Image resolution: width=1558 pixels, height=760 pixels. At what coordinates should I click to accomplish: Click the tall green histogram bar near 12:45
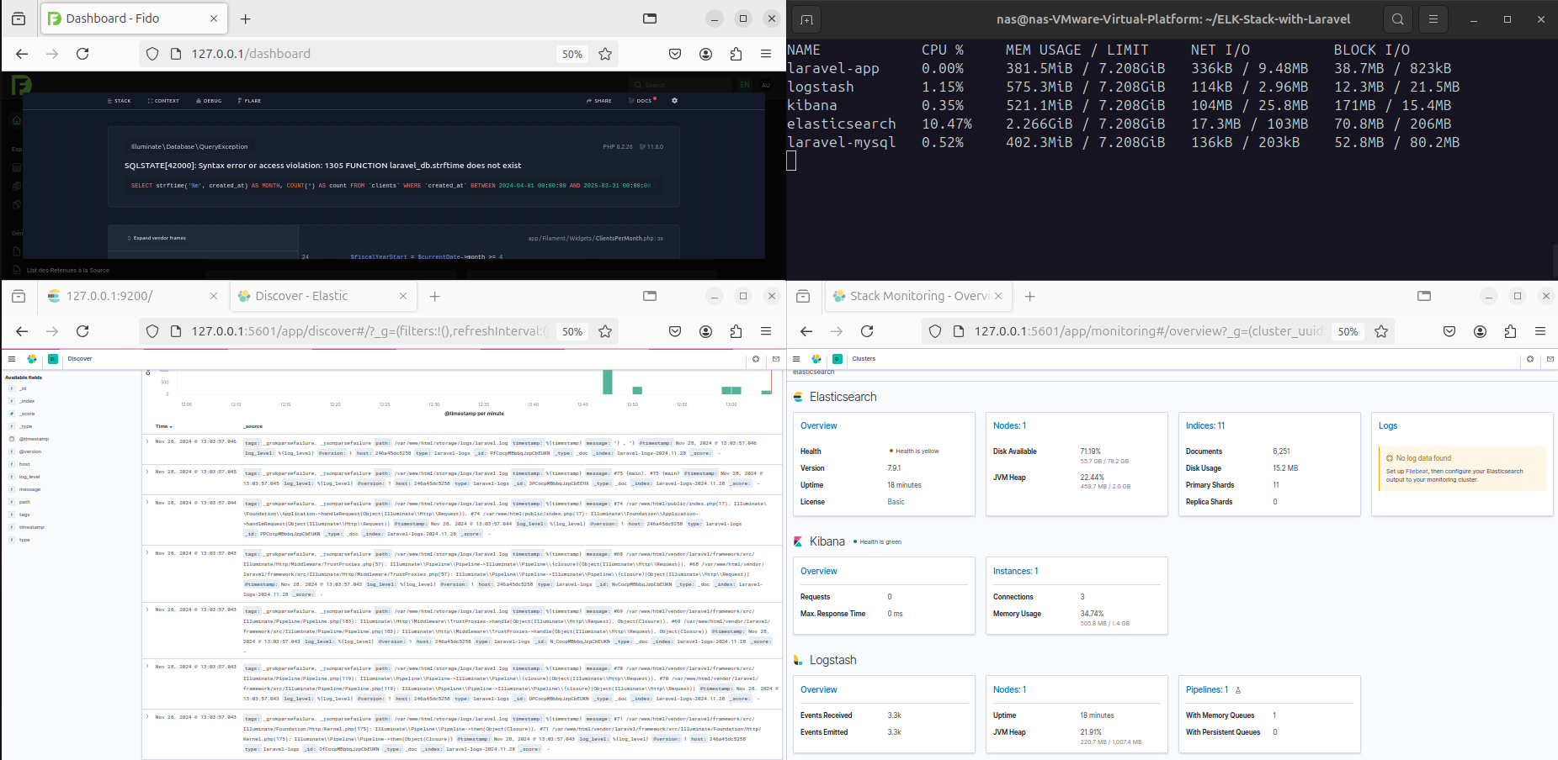607,382
